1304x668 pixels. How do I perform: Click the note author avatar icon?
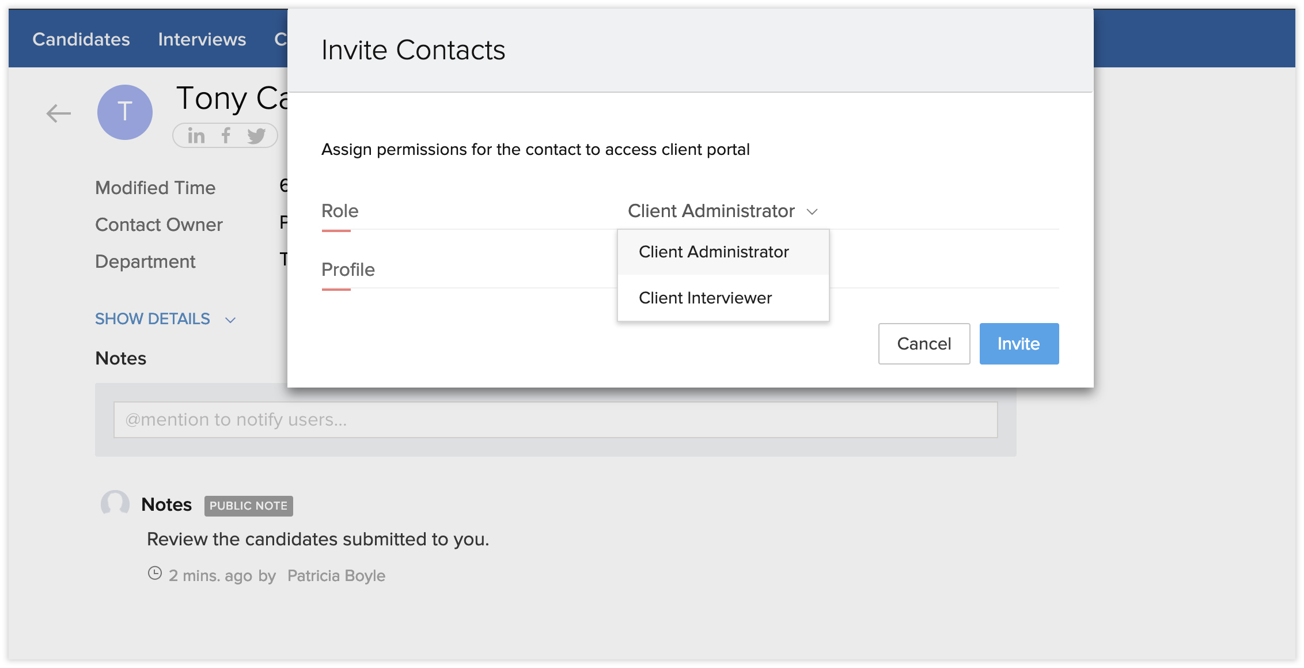[x=115, y=504]
